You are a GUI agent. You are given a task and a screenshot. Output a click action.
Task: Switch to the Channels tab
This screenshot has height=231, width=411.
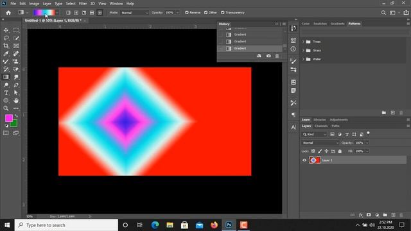point(321,126)
